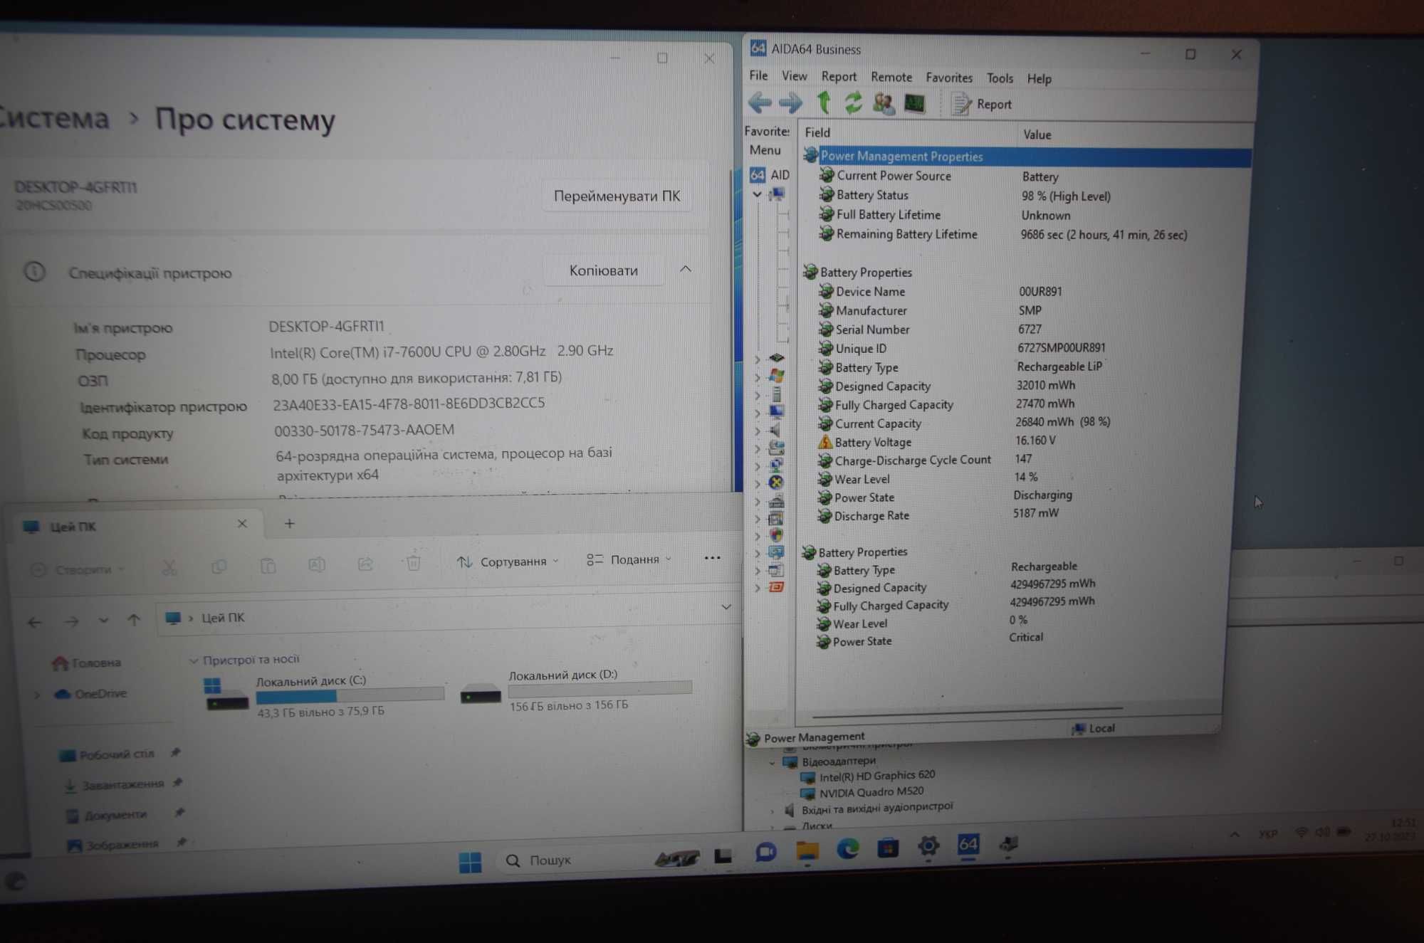This screenshot has width=1424, height=943.
Task: Click the NVIDIA Quadro M520 GPU entry
Action: 863,791
